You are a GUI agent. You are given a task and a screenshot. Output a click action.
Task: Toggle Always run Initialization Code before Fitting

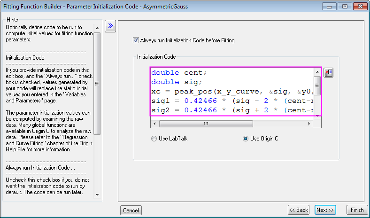coord(136,40)
